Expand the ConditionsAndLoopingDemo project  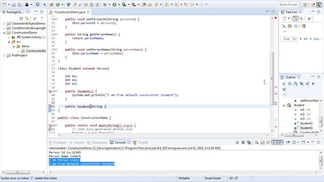(4, 28)
